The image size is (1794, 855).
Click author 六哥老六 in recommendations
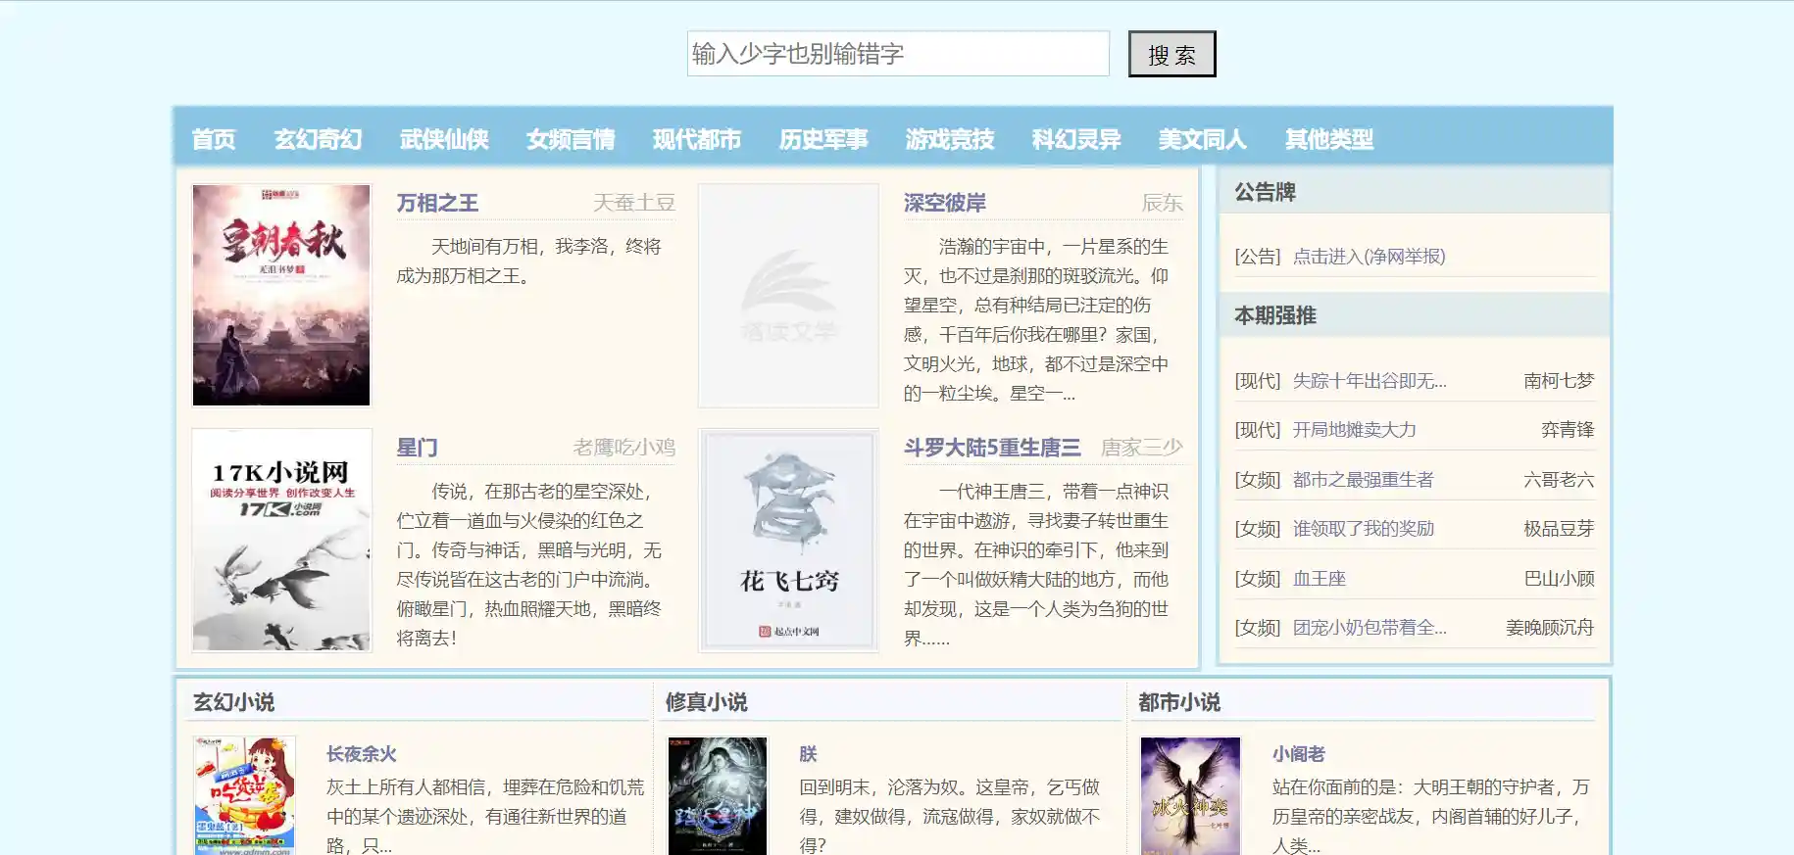[1559, 480]
